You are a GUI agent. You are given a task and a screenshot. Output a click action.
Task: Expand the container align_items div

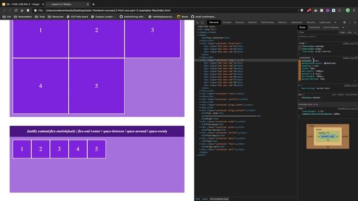coord(200,105)
